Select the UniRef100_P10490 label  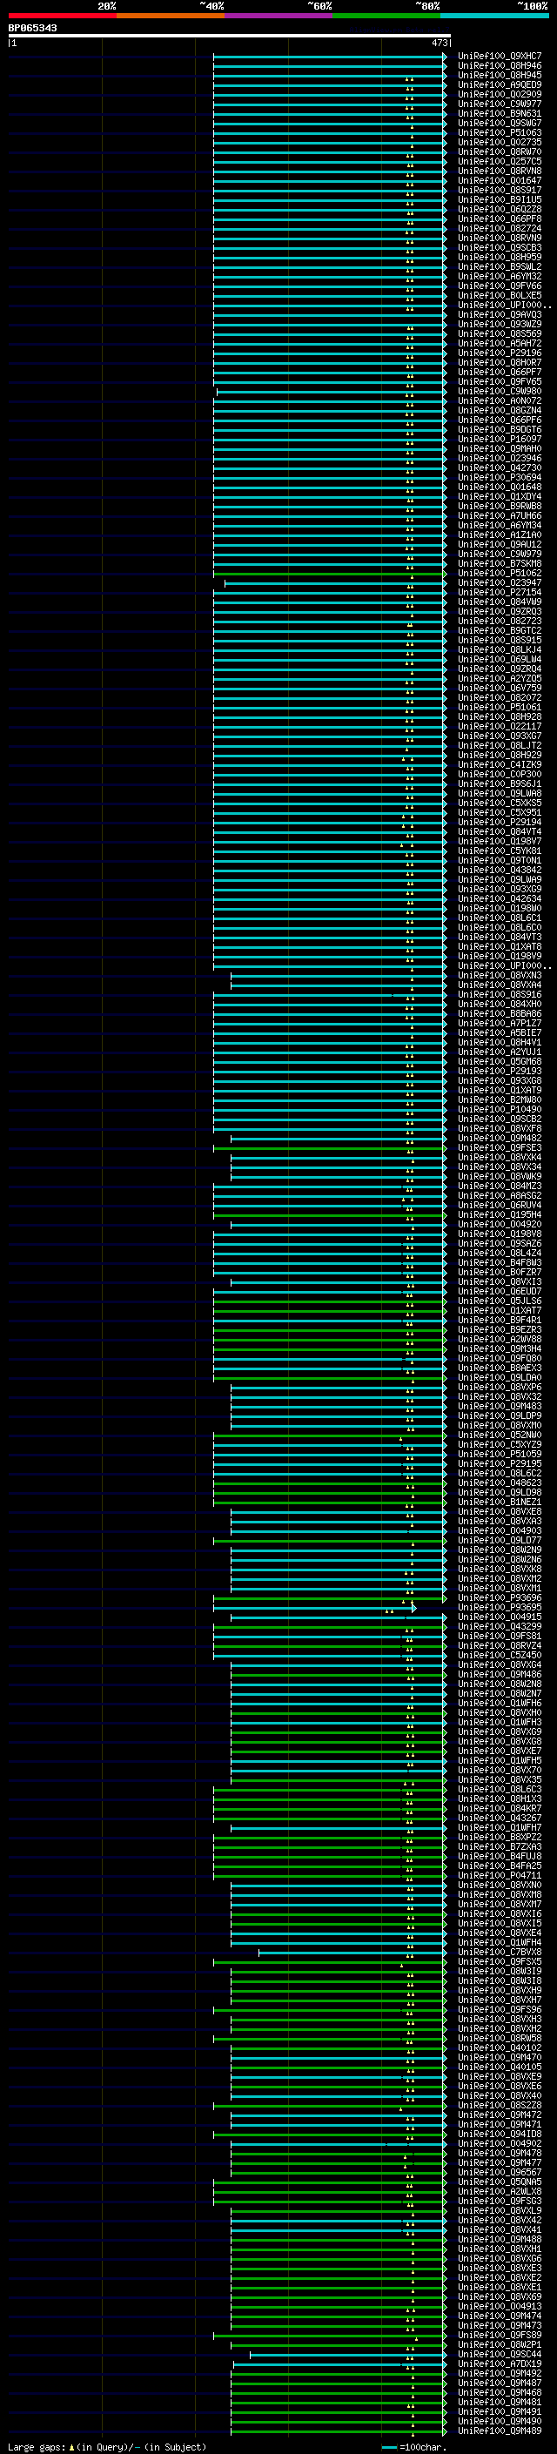[500, 1109]
